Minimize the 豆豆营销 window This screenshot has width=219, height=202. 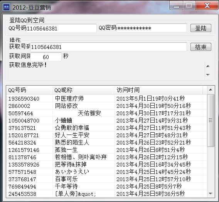(x=176, y=5)
